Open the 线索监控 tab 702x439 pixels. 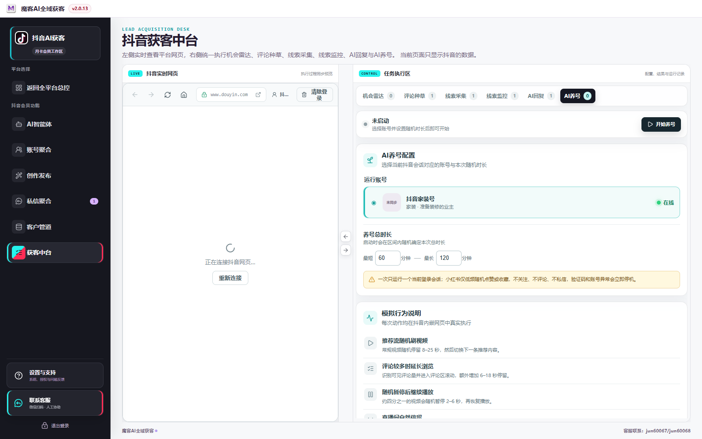[x=502, y=96]
